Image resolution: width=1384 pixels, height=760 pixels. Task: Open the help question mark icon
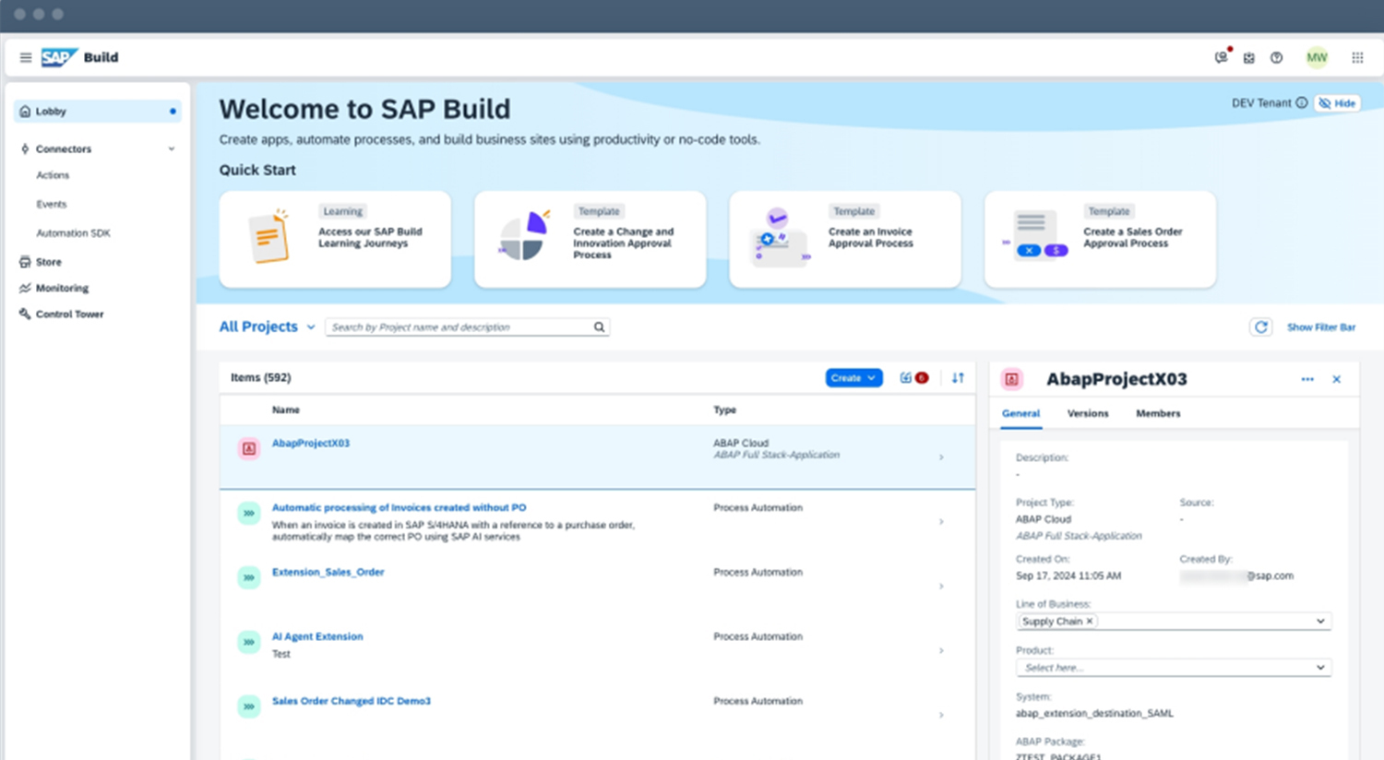[1276, 57]
